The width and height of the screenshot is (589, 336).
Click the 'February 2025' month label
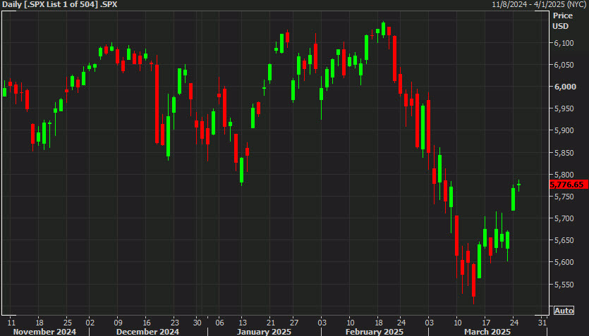[375, 332]
